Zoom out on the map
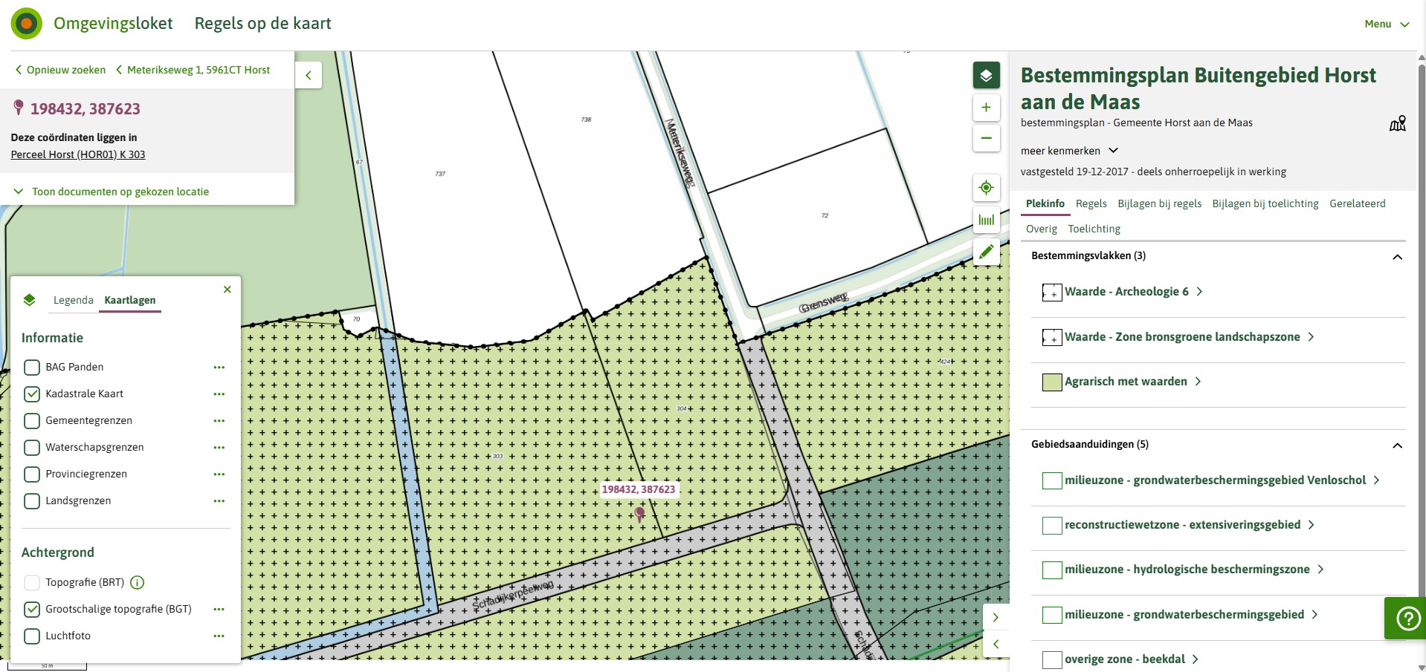 986,138
